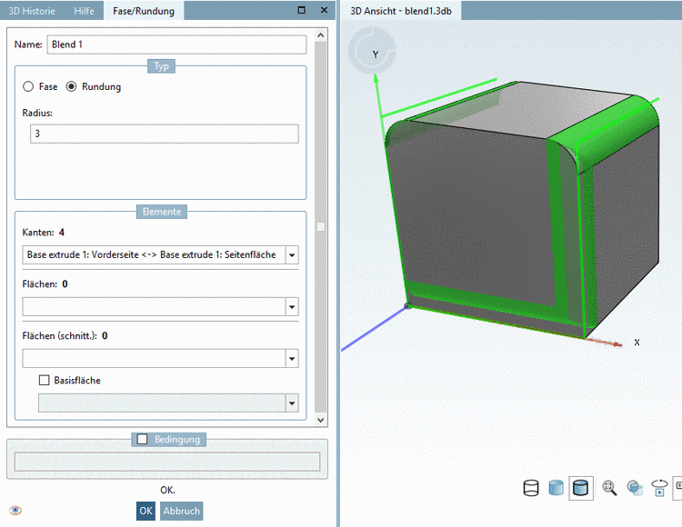The image size is (682, 527).
Task: Click the Radius: label
Action: 37,113
